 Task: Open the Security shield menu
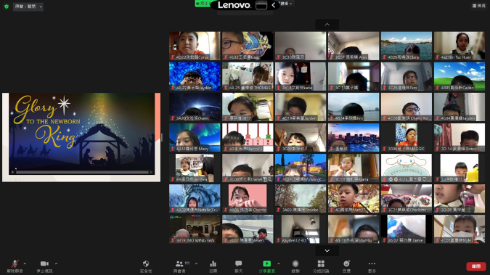coord(146,266)
